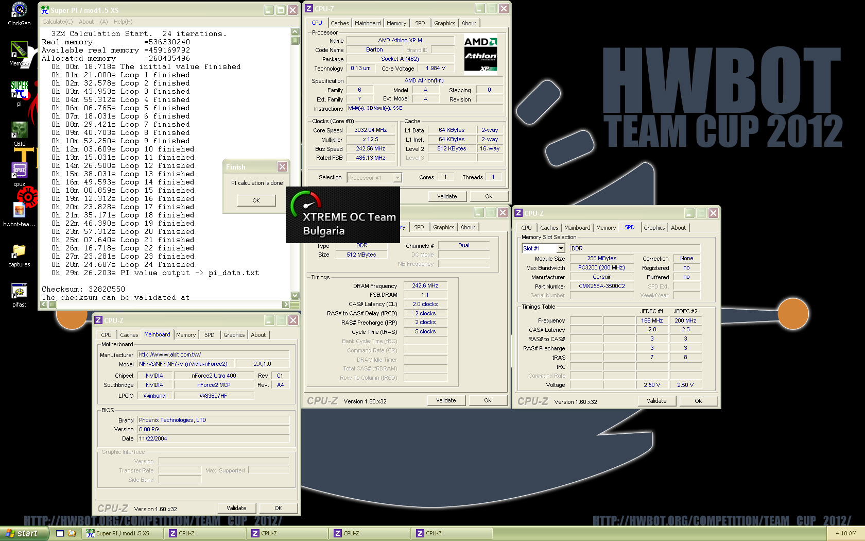The width and height of the screenshot is (865, 541).
Task: Click the abit.com.tw manufacturer field
Action: tap(213, 354)
